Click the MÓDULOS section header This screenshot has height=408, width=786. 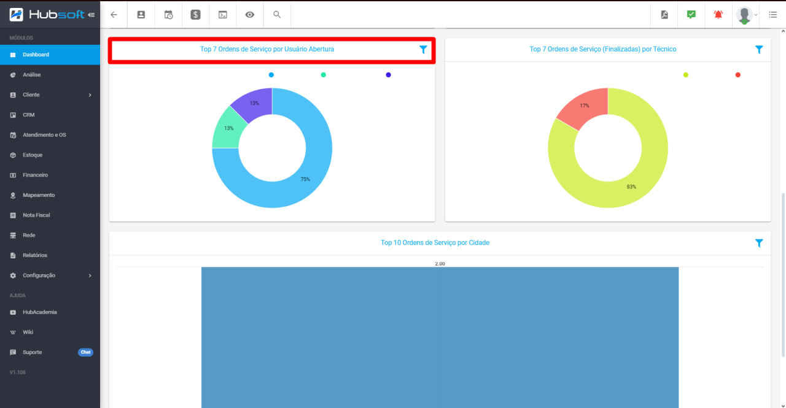(x=21, y=38)
